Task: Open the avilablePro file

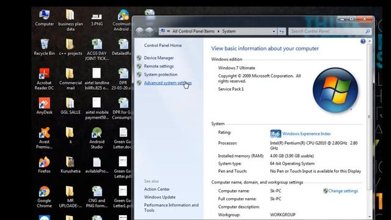Action: point(97,165)
